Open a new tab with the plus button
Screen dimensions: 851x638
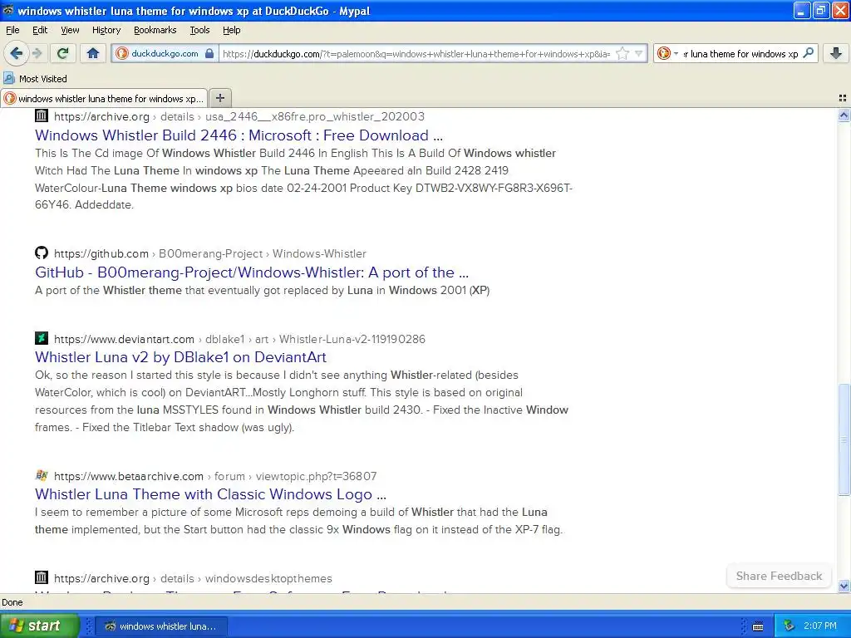219,98
